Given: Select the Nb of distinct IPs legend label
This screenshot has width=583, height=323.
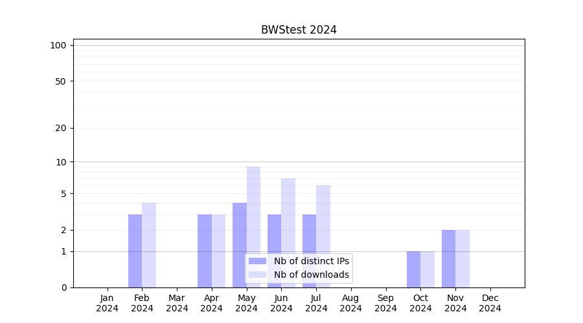Looking at the screenshot, I should coord(311,261).
